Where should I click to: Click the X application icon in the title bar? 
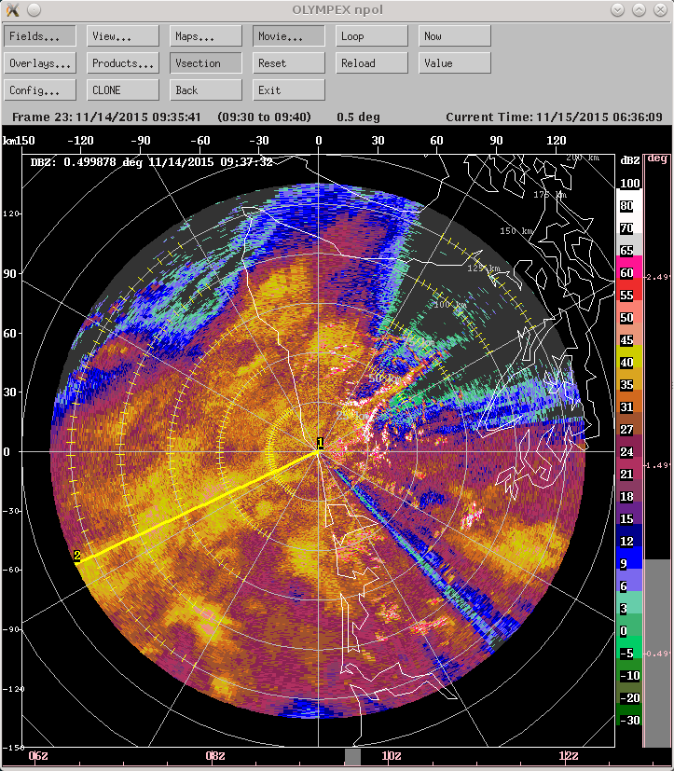point(13,10)
